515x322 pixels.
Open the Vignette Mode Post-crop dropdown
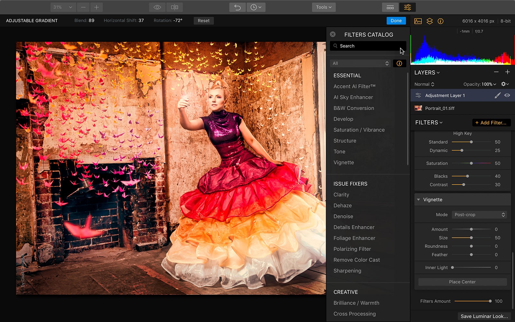click(479, 215)
